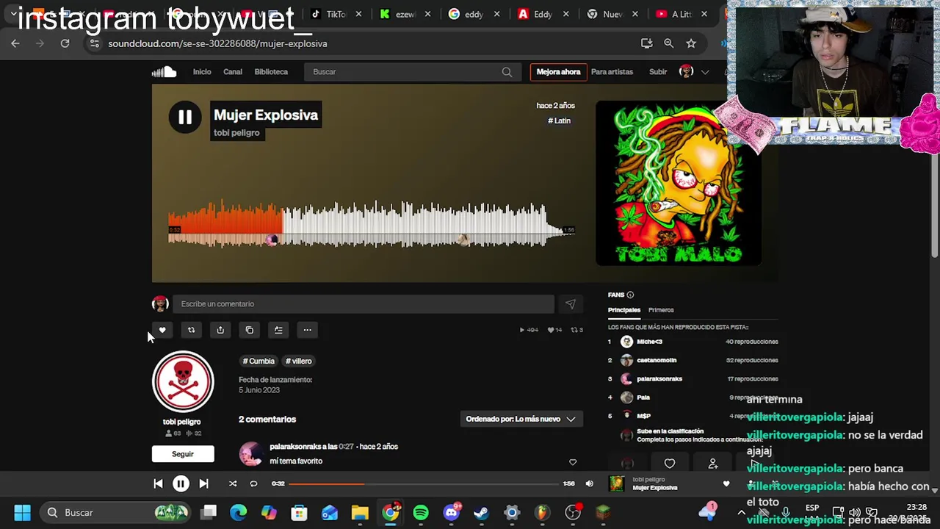The height and width of the screenshot is (529, 940).
Task: Open FL Studio from the taskbar
Action: (x=542, y=512)
